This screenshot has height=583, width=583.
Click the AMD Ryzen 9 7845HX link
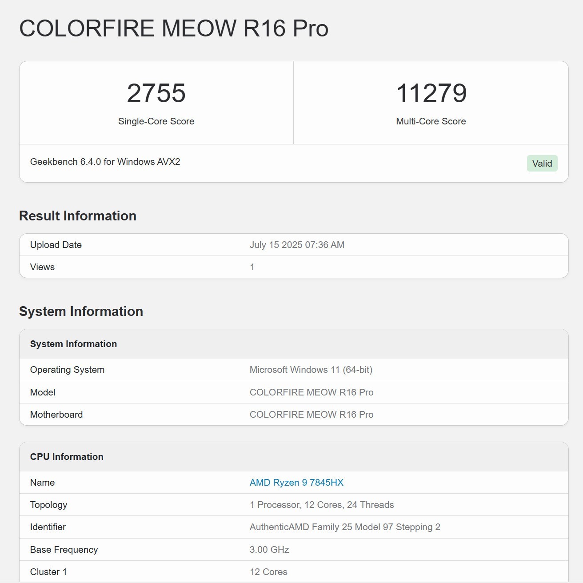click(x=296, y=483)
